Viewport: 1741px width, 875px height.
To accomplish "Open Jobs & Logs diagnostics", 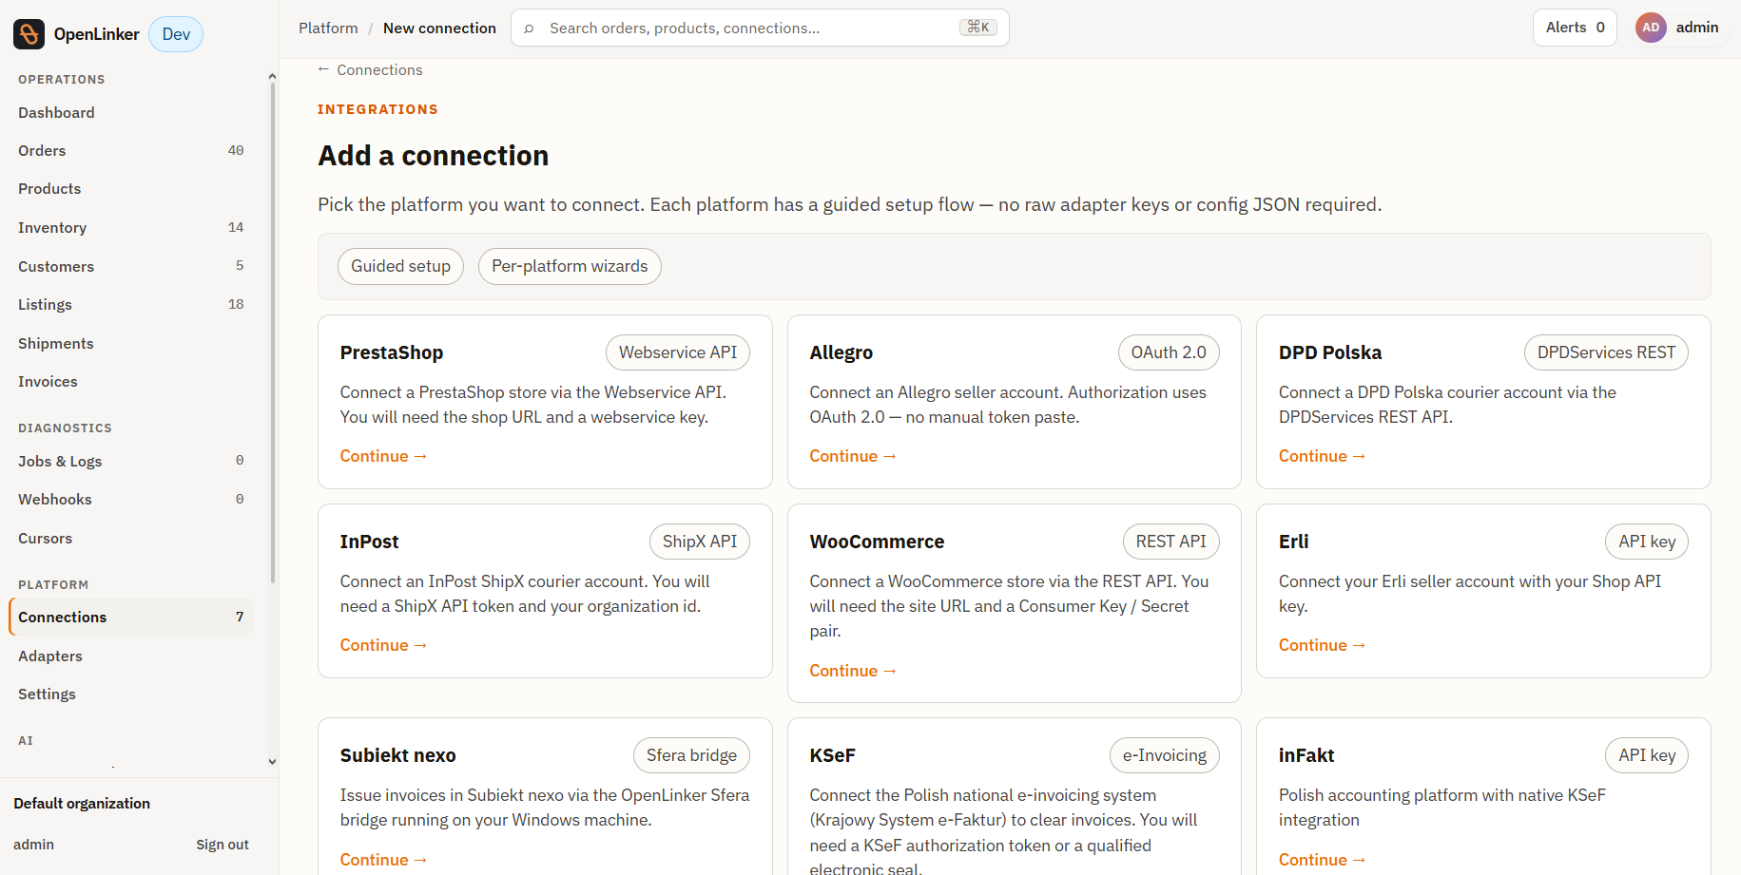I will tap(131, 461).
